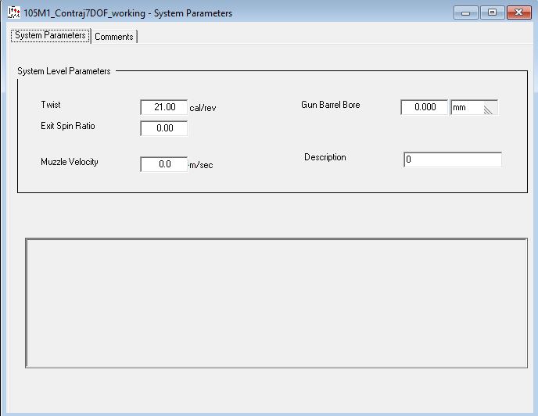538x416 pixels.
Task: Minimize the System Parameters window
Action: (468, 13)
